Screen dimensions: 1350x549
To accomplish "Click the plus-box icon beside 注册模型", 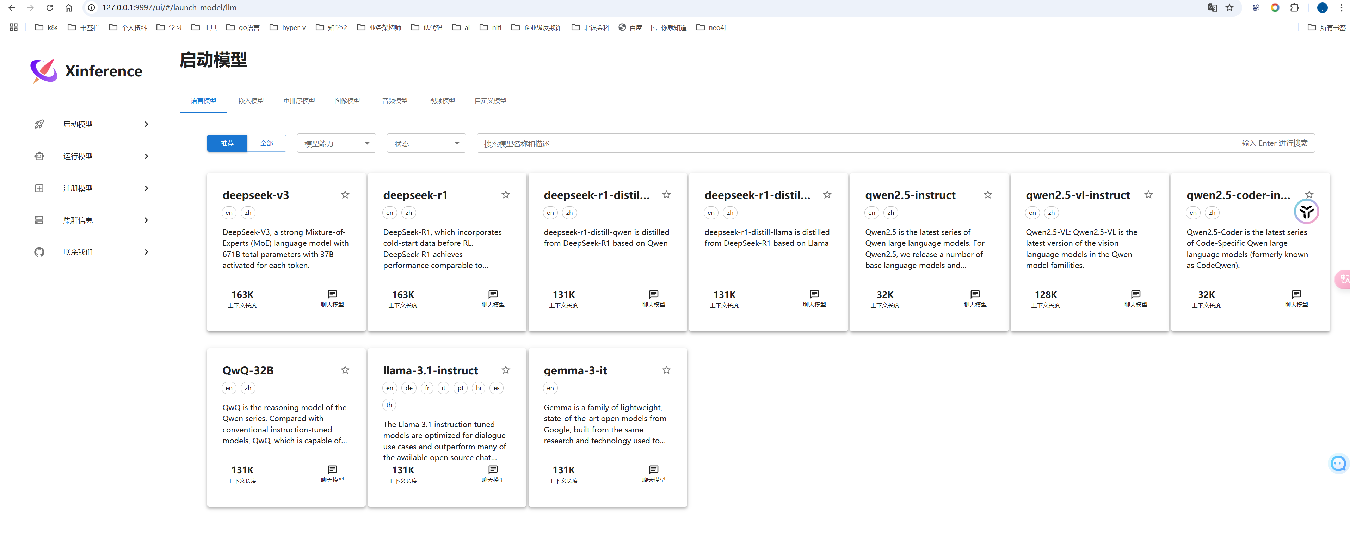I will pos(39,188).
